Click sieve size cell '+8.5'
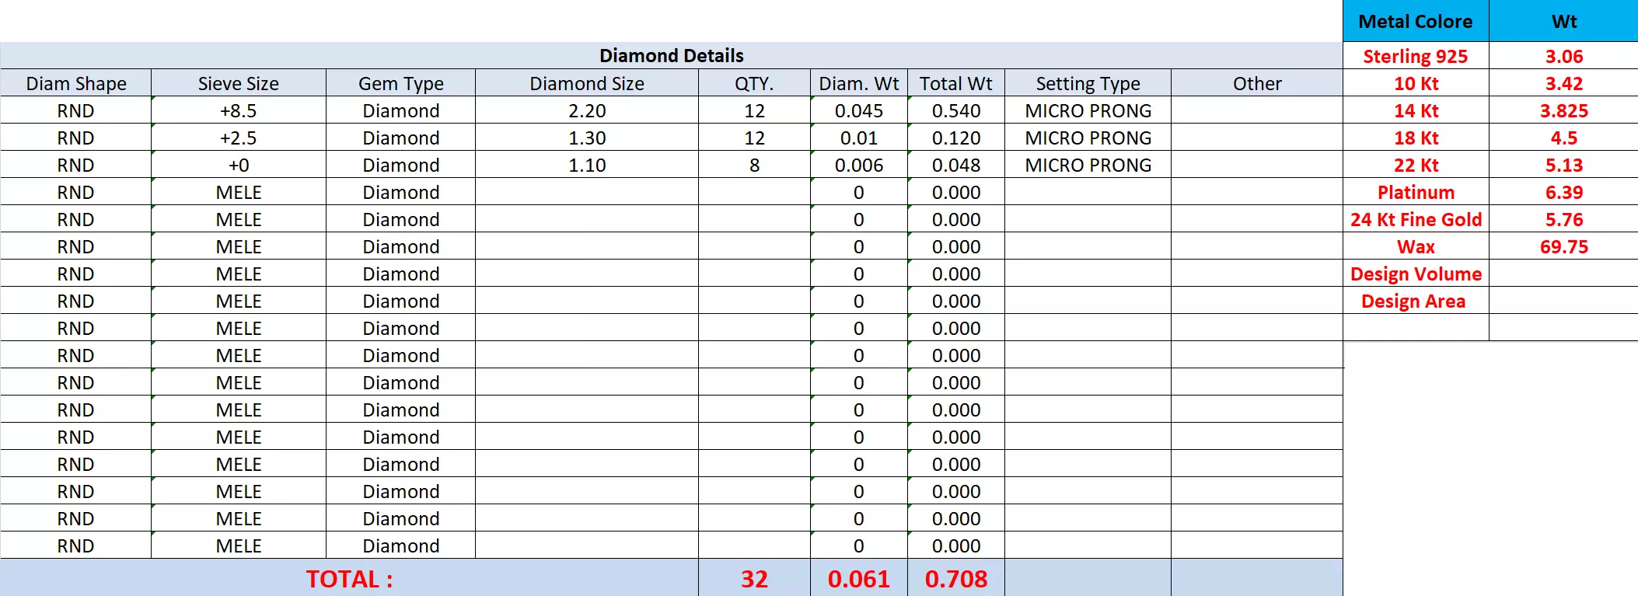Screen dimensions: 1638x596 point(239,110)
